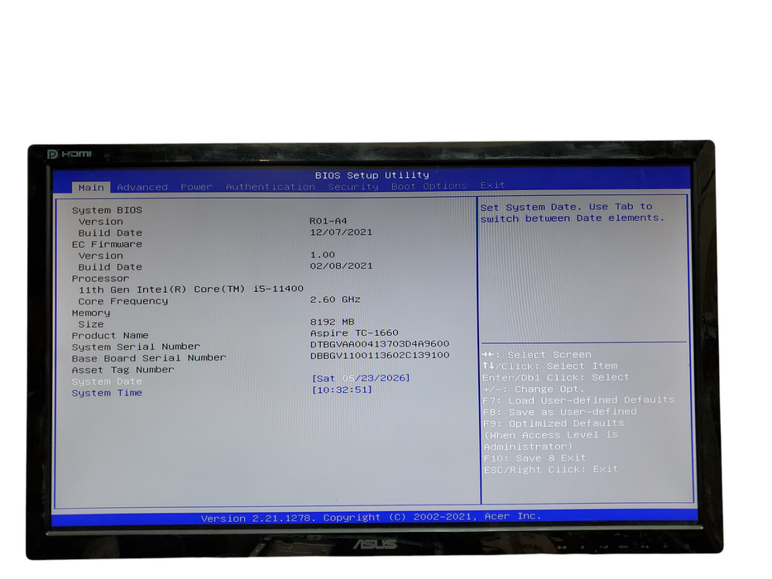Click ESC/Right Click: Exit hint

pyautogui.click(x=551, y=469)
